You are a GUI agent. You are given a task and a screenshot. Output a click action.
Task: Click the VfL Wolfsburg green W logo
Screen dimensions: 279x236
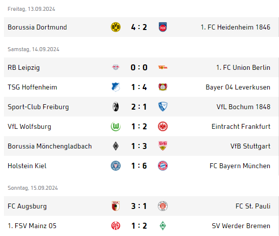point(116,126)
